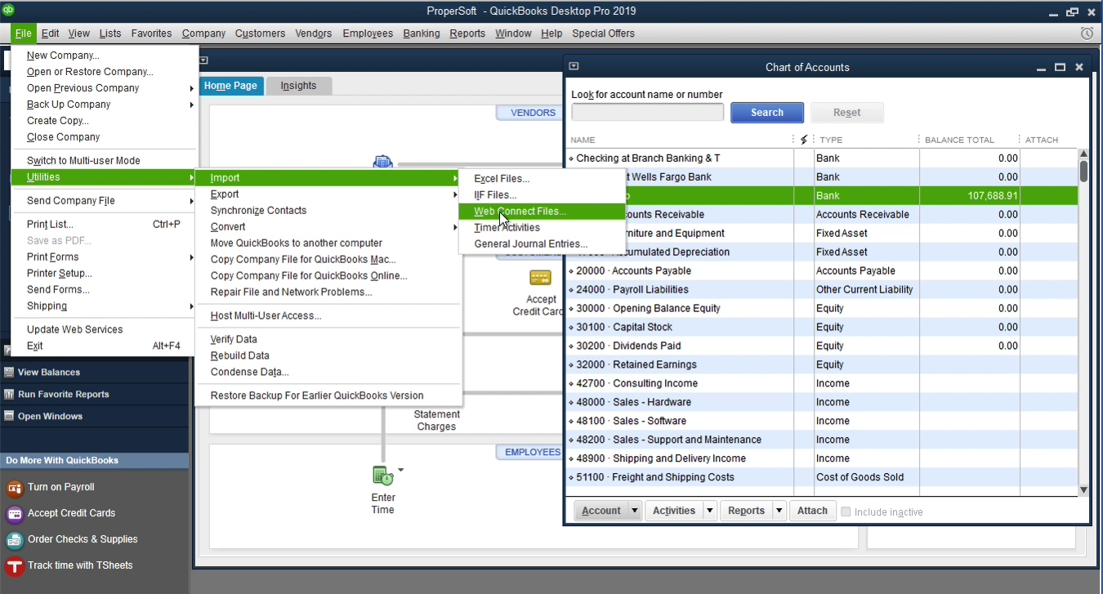This screenshot has height=594, width=1103.
Task: Select Web Connect Files menu item
Action: (x=540, y=211)
